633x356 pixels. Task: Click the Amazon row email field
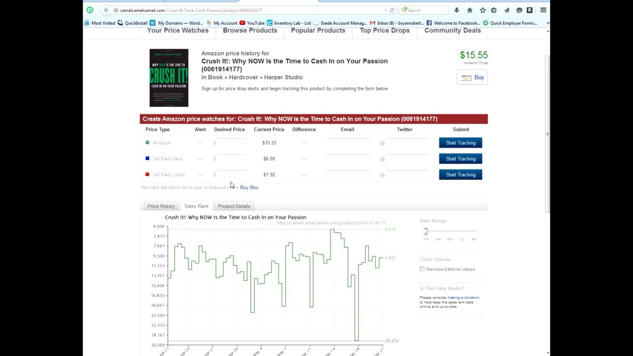(x=347, y=142)
